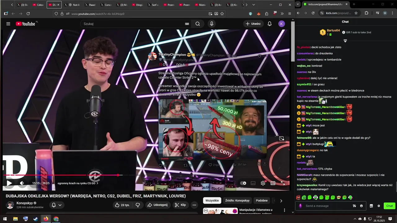Open more actions ellipsis under video
Screen dimensions: 397x223
tap(194, 205)
